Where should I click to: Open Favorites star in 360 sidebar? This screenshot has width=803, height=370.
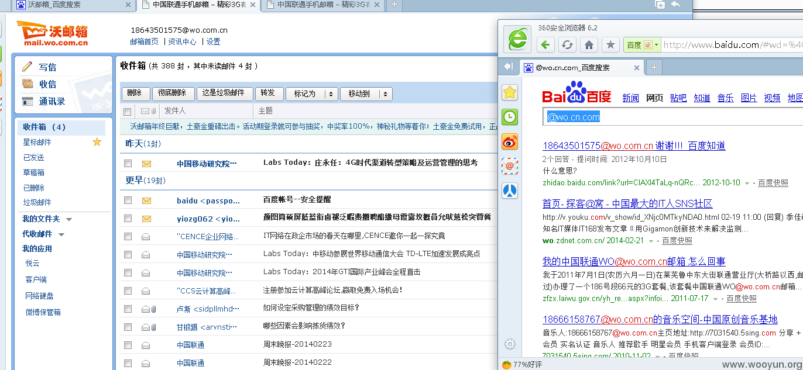coord(510,92)
